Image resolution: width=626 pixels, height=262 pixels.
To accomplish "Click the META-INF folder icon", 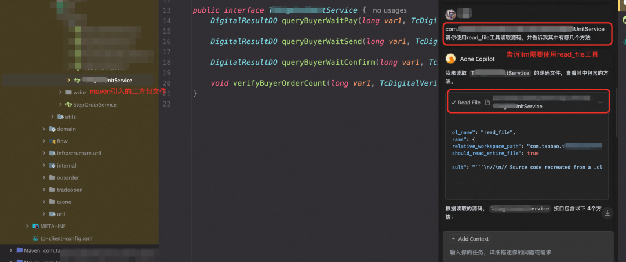I will 35,226.
